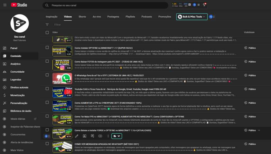
Task: Switch to the Inspiração tab
Action: 52,17
